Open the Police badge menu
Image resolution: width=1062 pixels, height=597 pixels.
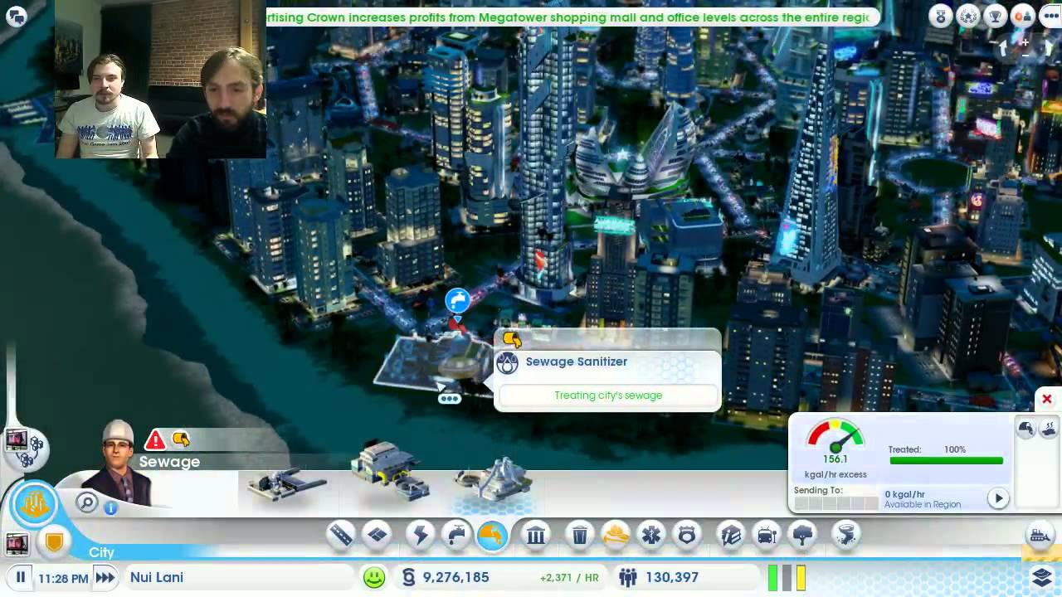pyautogui.click(x=687, y=535)
